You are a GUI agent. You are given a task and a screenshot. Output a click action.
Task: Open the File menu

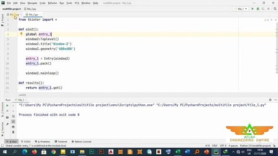[9, 3]
